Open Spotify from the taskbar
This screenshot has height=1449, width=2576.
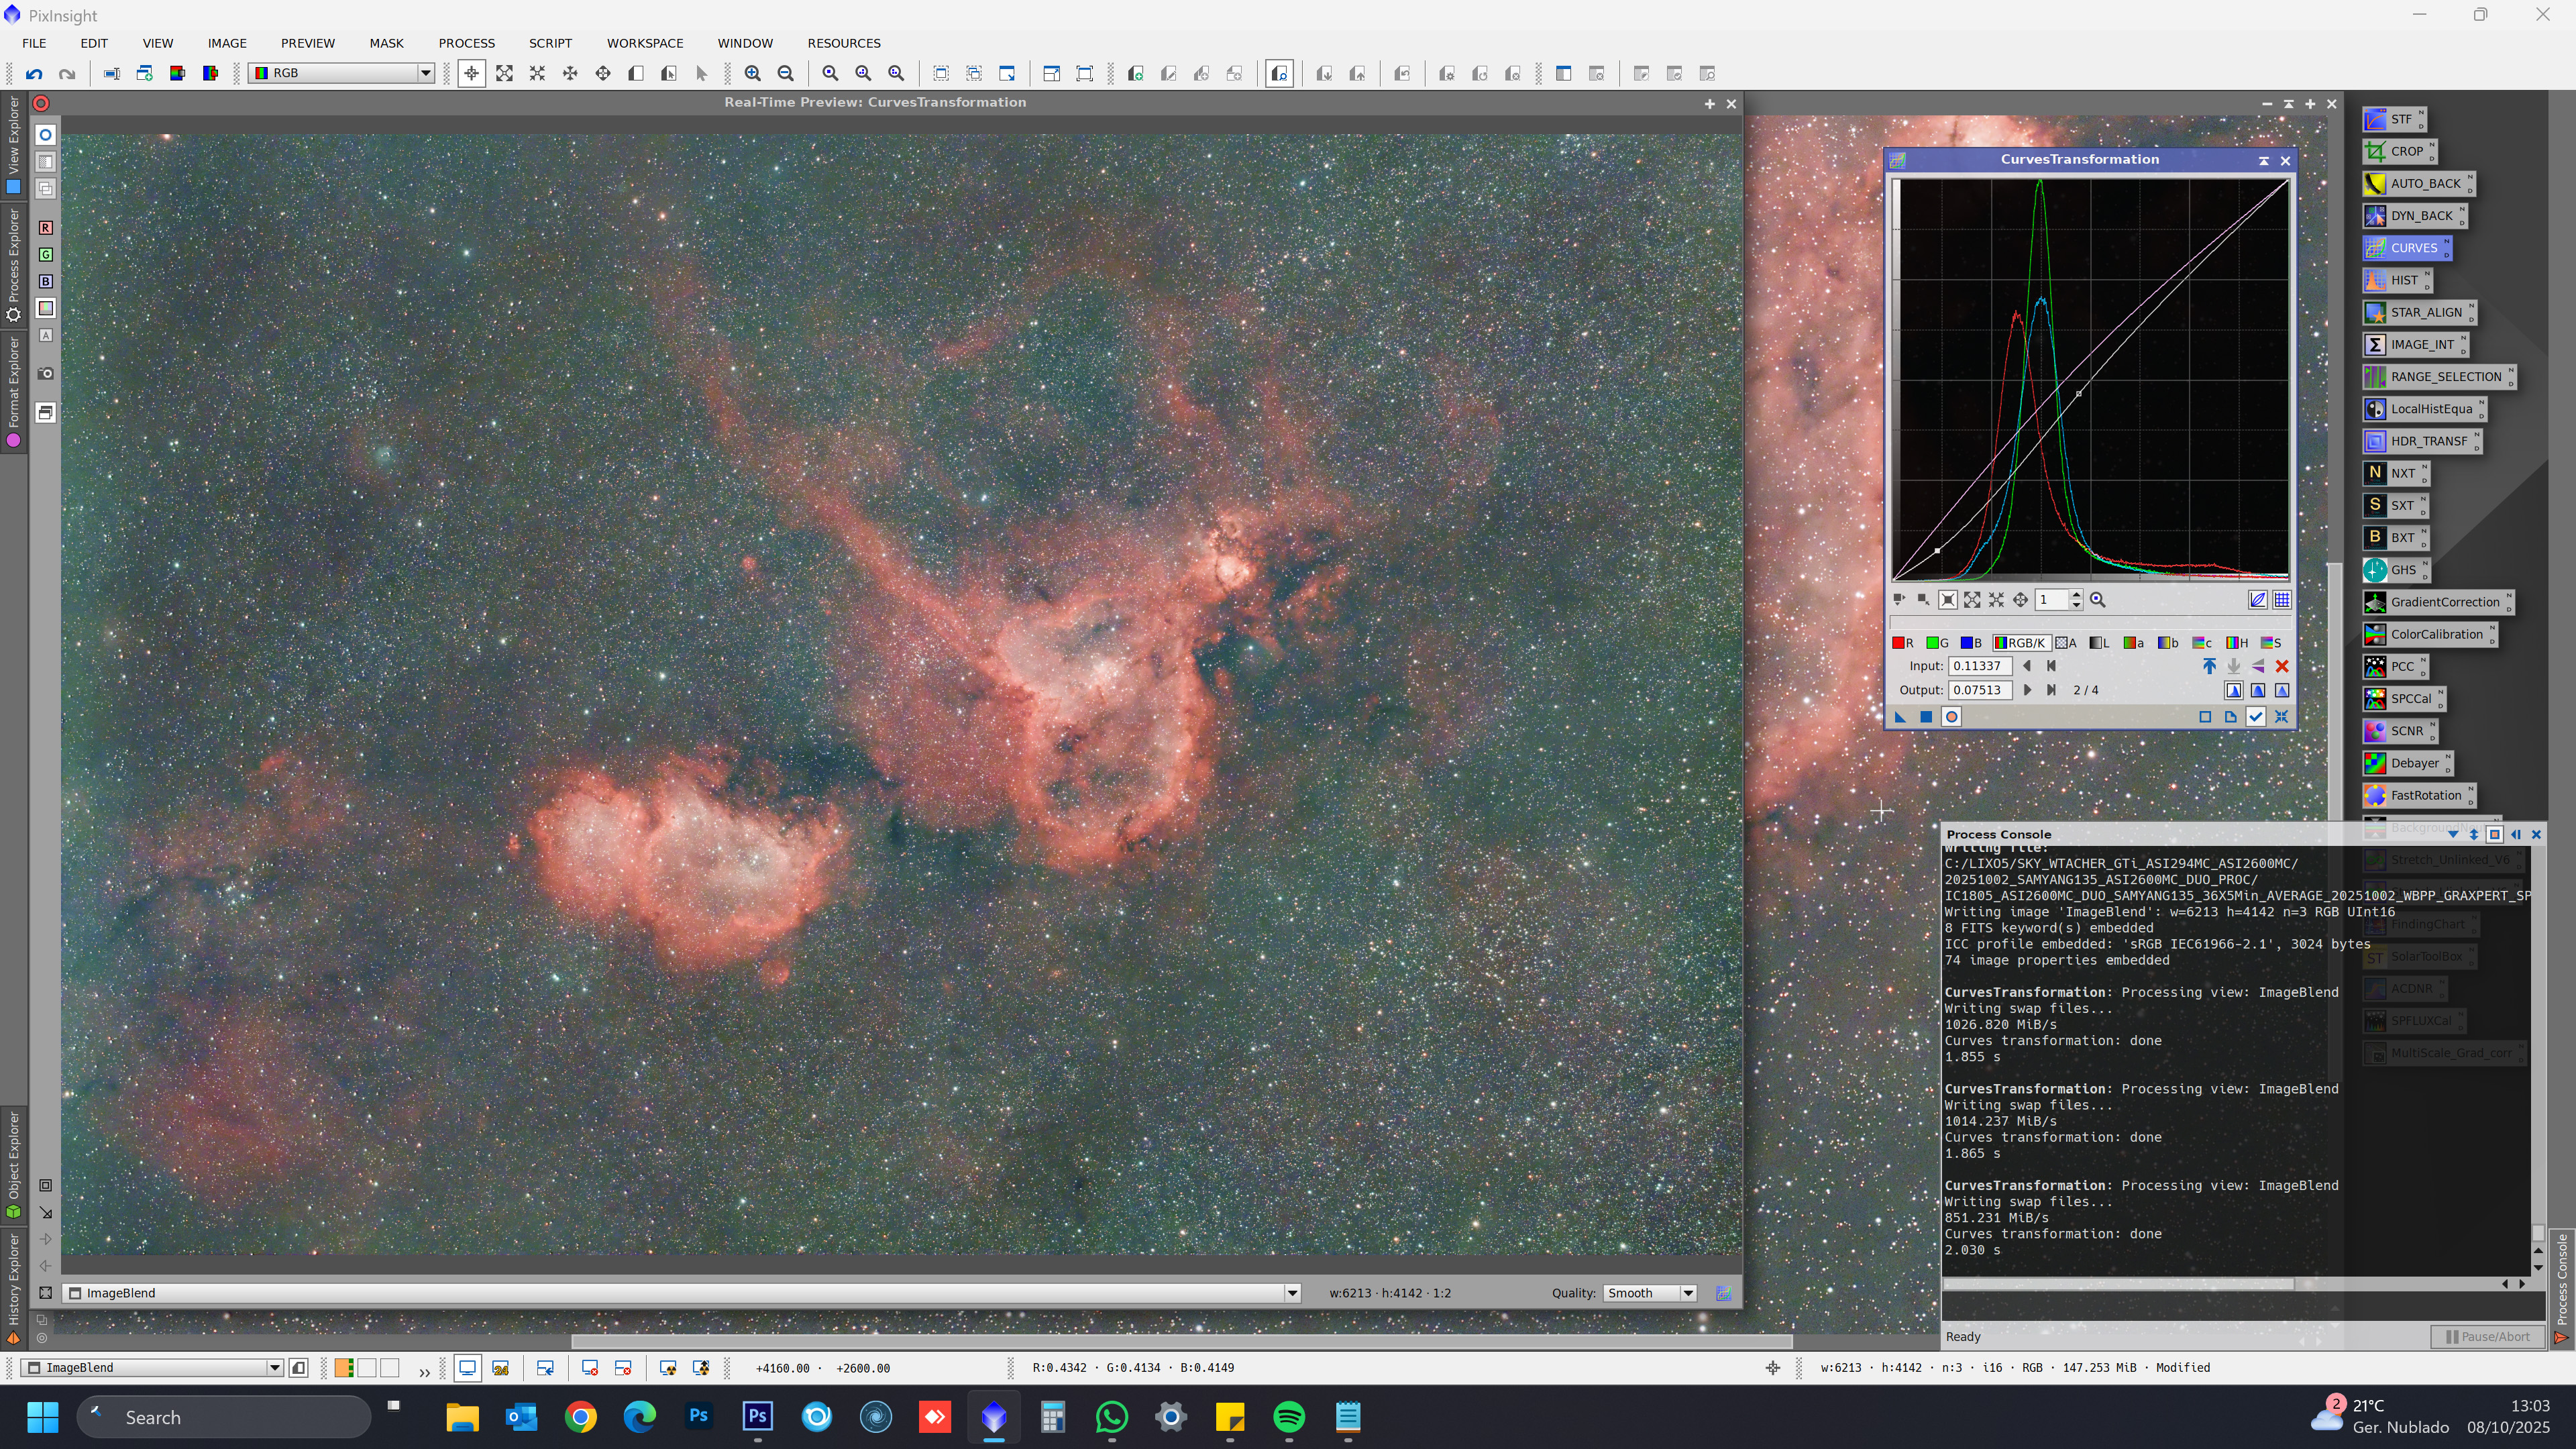point(1289,1417)
